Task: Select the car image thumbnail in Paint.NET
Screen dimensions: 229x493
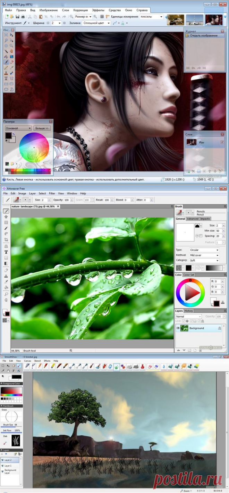Action: (176, 20)
